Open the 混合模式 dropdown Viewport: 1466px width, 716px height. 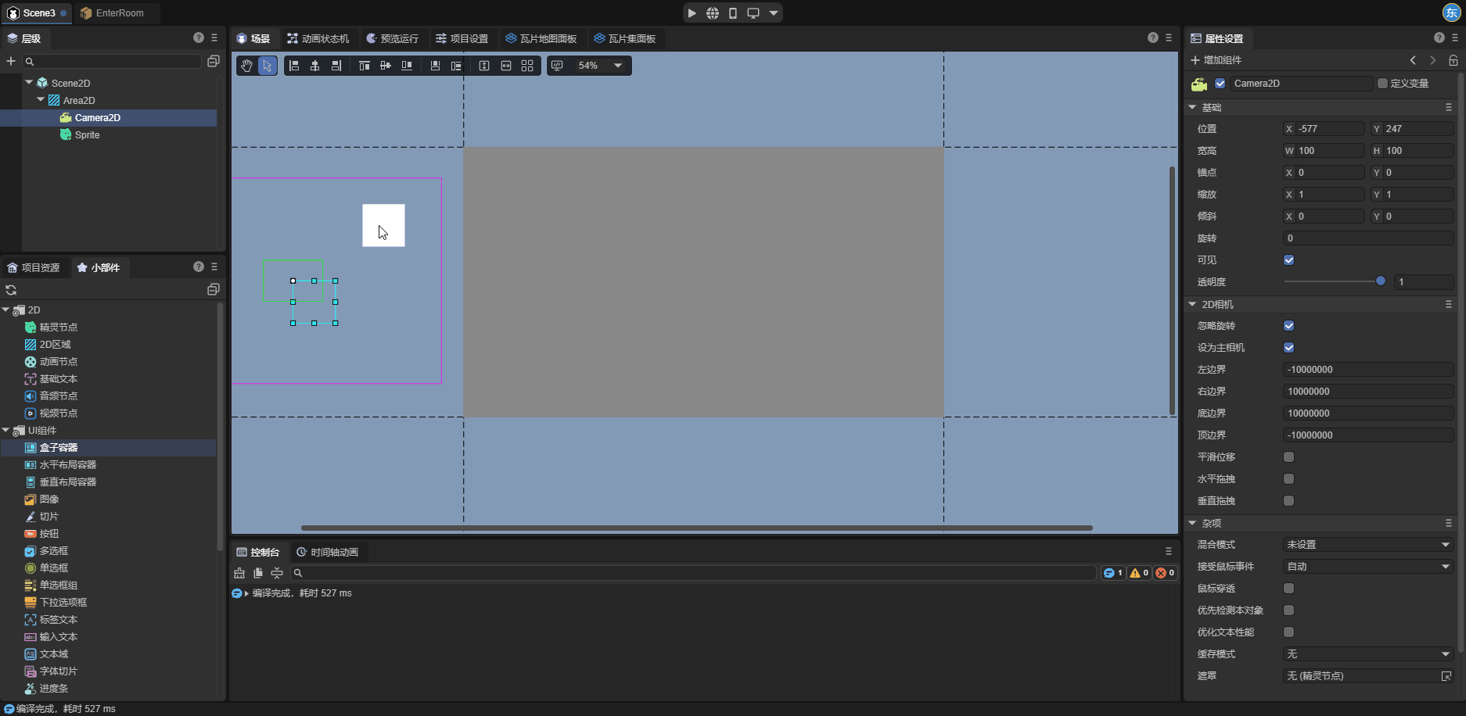(x=1367, y=545)
